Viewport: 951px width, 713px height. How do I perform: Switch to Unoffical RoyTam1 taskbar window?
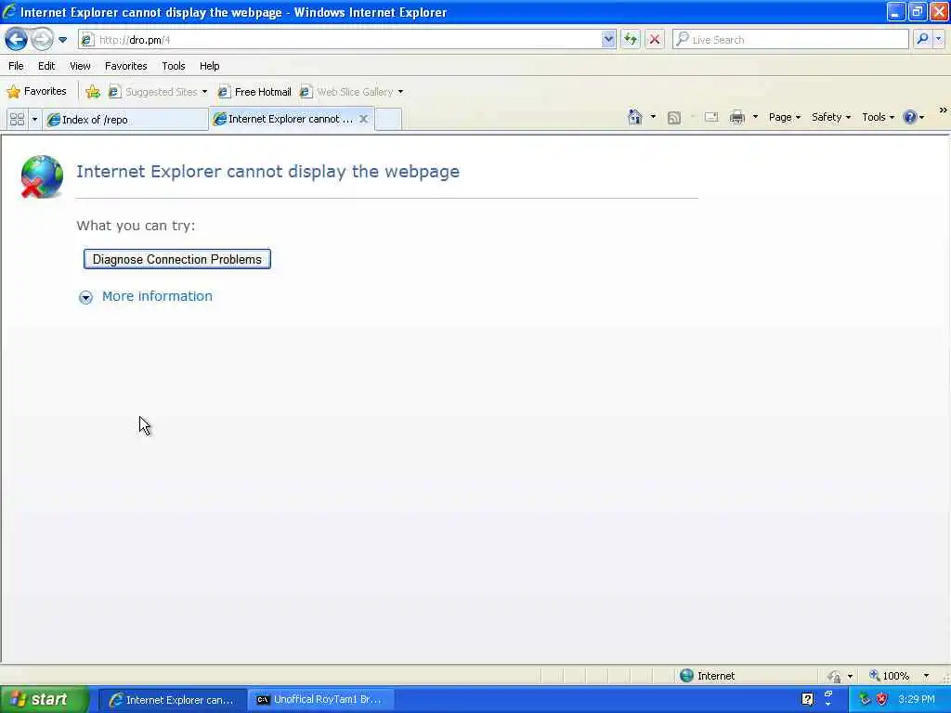click(320, 700)
